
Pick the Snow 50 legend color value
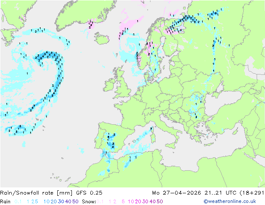[160, 202]
